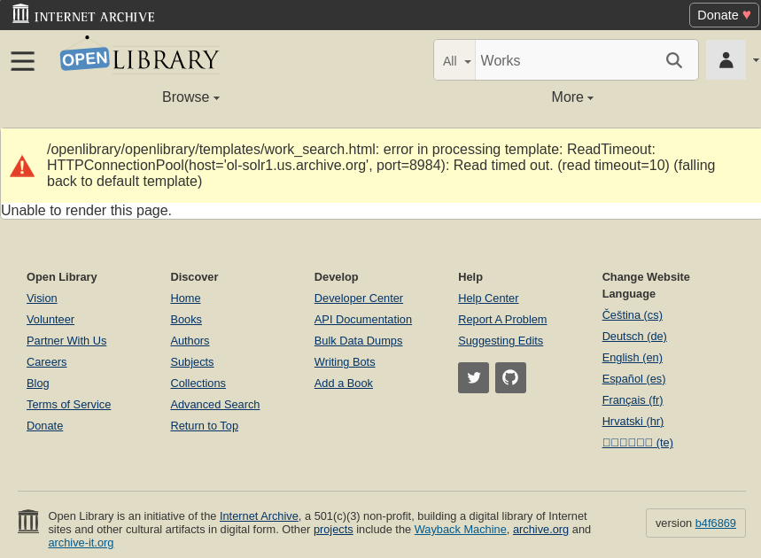Switch language to English (en)
This screenshot has width=761, height=558.
click(x=633, y=358)
